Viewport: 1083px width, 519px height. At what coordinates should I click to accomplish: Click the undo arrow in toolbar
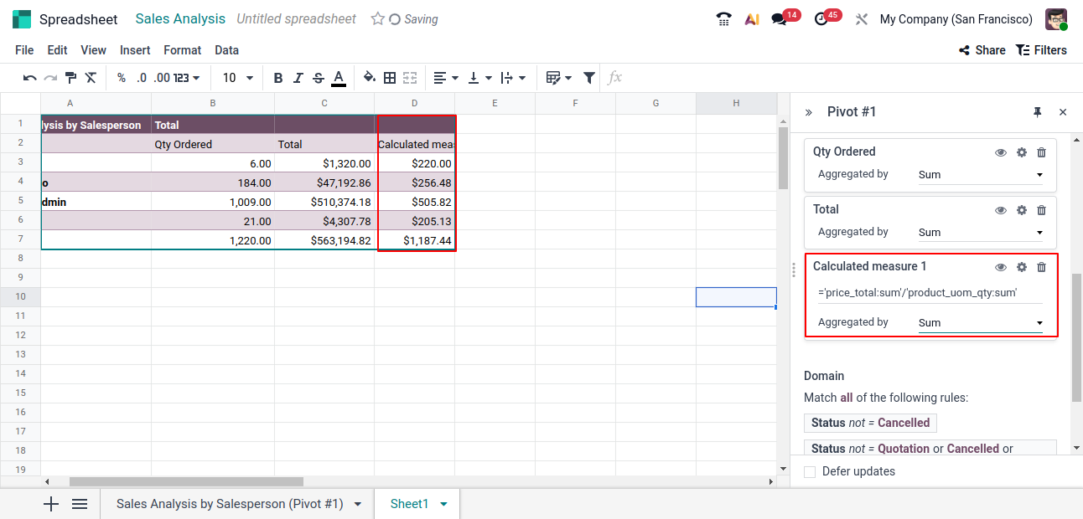pos(29,78)
